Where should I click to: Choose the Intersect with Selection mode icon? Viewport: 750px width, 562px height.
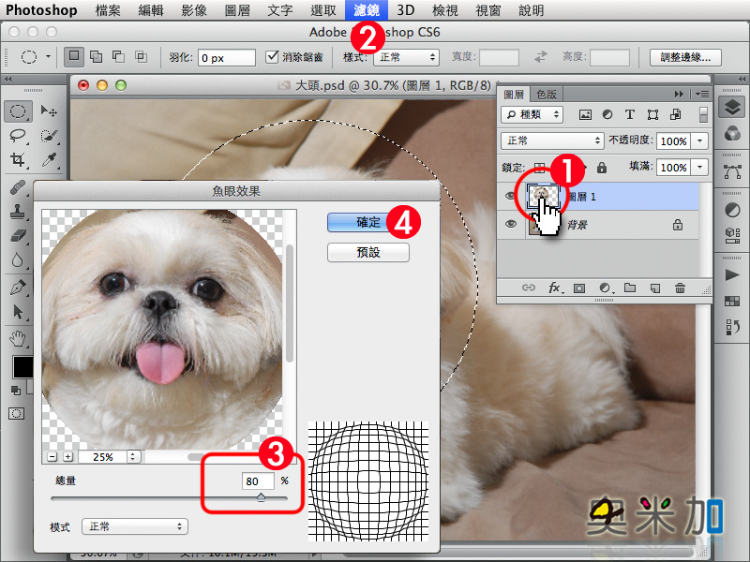coord(141,56)
